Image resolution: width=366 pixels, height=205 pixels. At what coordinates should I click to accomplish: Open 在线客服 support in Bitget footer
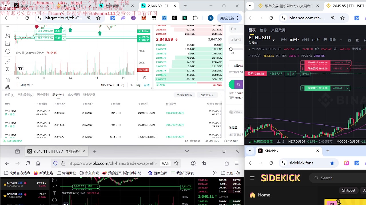[231, 141]
